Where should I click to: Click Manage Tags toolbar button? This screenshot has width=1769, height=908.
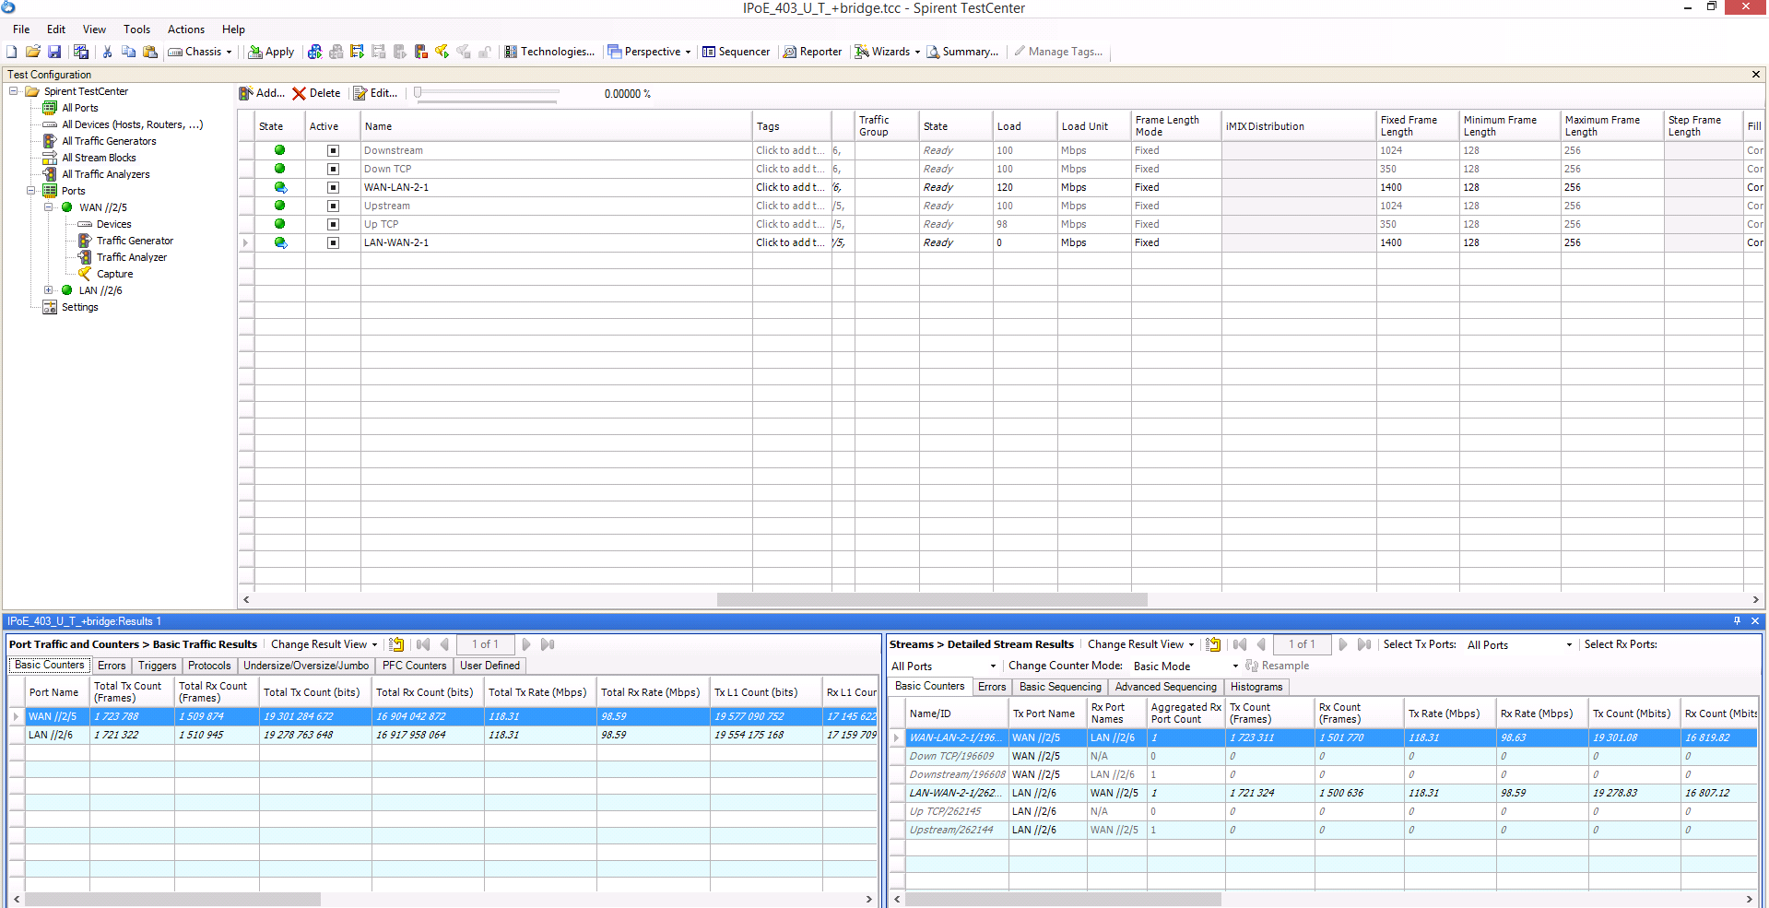(x=1058, y=52)
